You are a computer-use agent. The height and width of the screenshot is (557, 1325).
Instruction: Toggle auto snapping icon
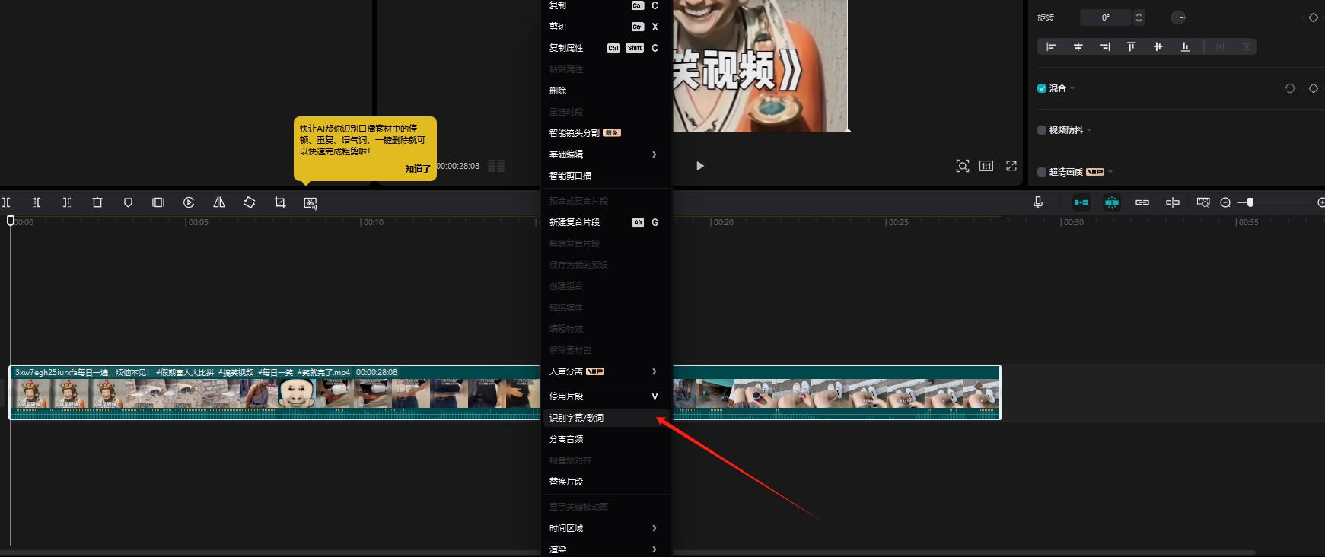[1112, 202]
